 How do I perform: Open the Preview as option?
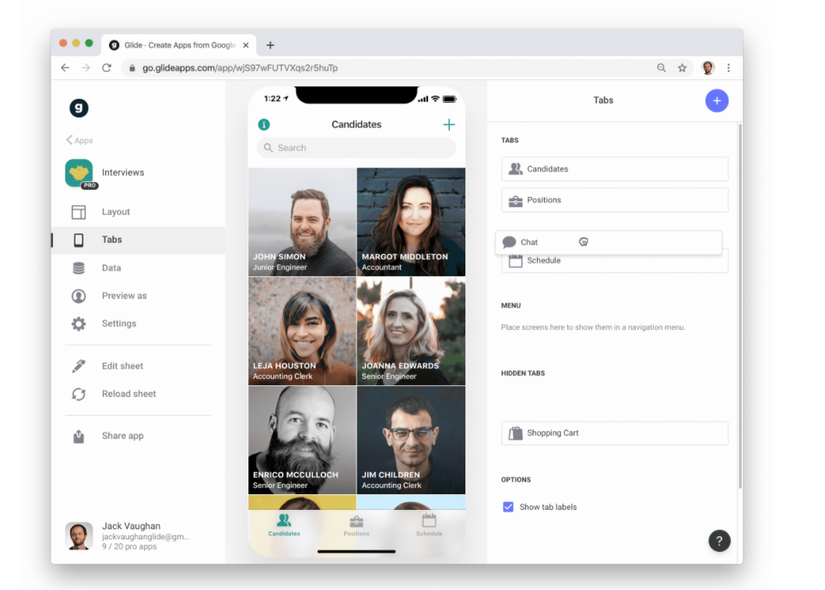click(x=125, y=296)
